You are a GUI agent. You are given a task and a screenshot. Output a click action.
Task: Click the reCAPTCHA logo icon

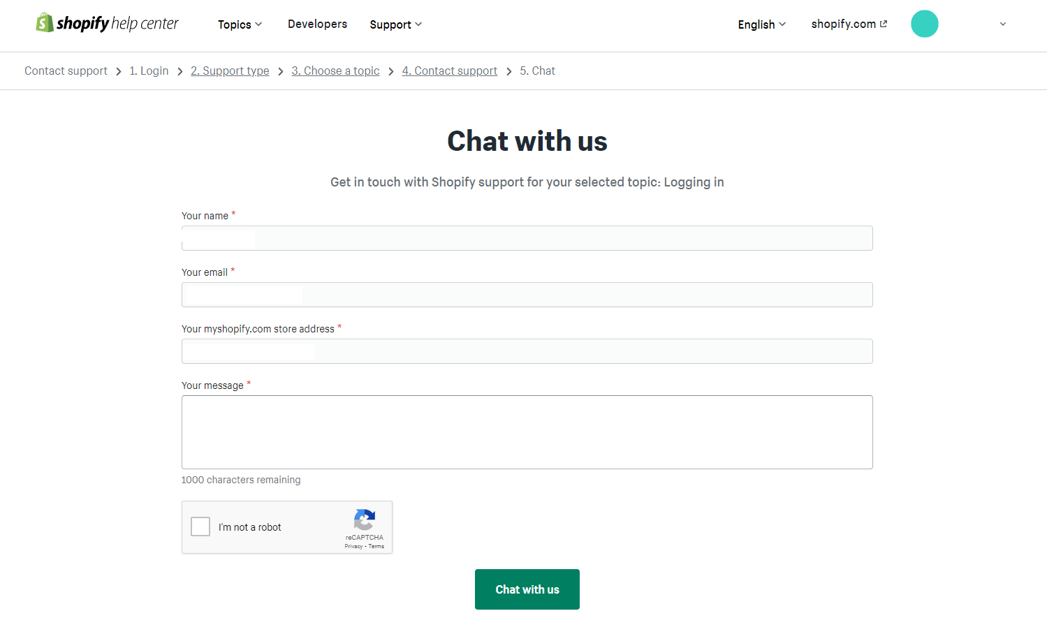point(365,520)
